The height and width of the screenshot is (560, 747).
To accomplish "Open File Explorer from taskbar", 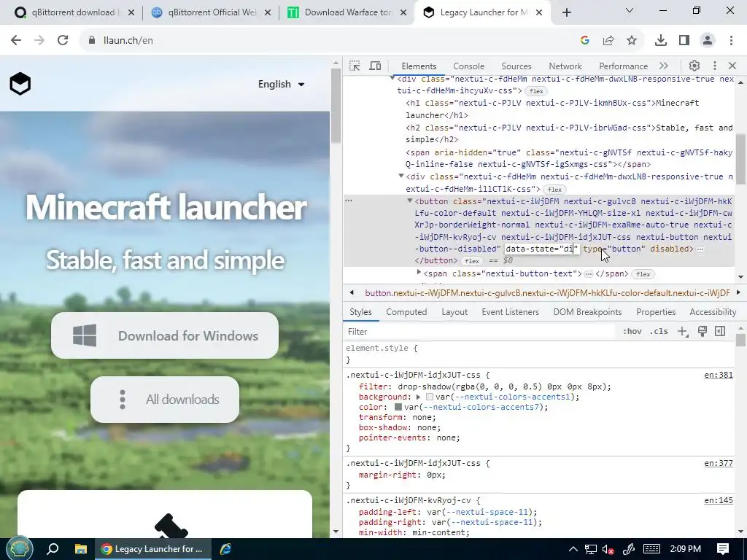I will pyautogui.click(x=81, y=549).
